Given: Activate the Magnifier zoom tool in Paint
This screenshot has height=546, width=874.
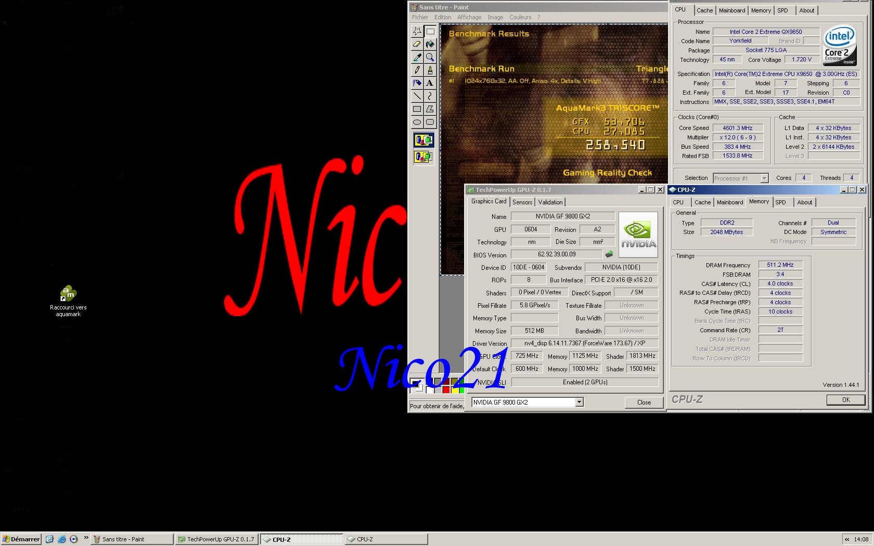Looking at the screenshot, I should click(x=430, y=57).
